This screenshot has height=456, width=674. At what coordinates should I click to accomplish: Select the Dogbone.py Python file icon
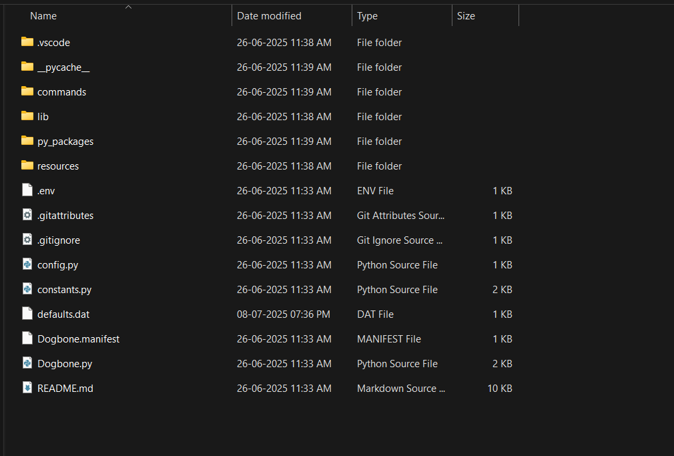click(27, 363)
